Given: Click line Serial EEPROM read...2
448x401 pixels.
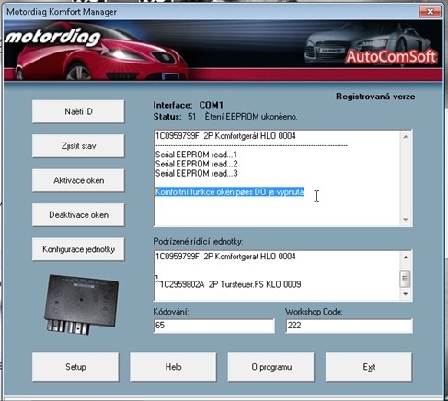Looking at the screenshot, I should click(x=196, y=164).
